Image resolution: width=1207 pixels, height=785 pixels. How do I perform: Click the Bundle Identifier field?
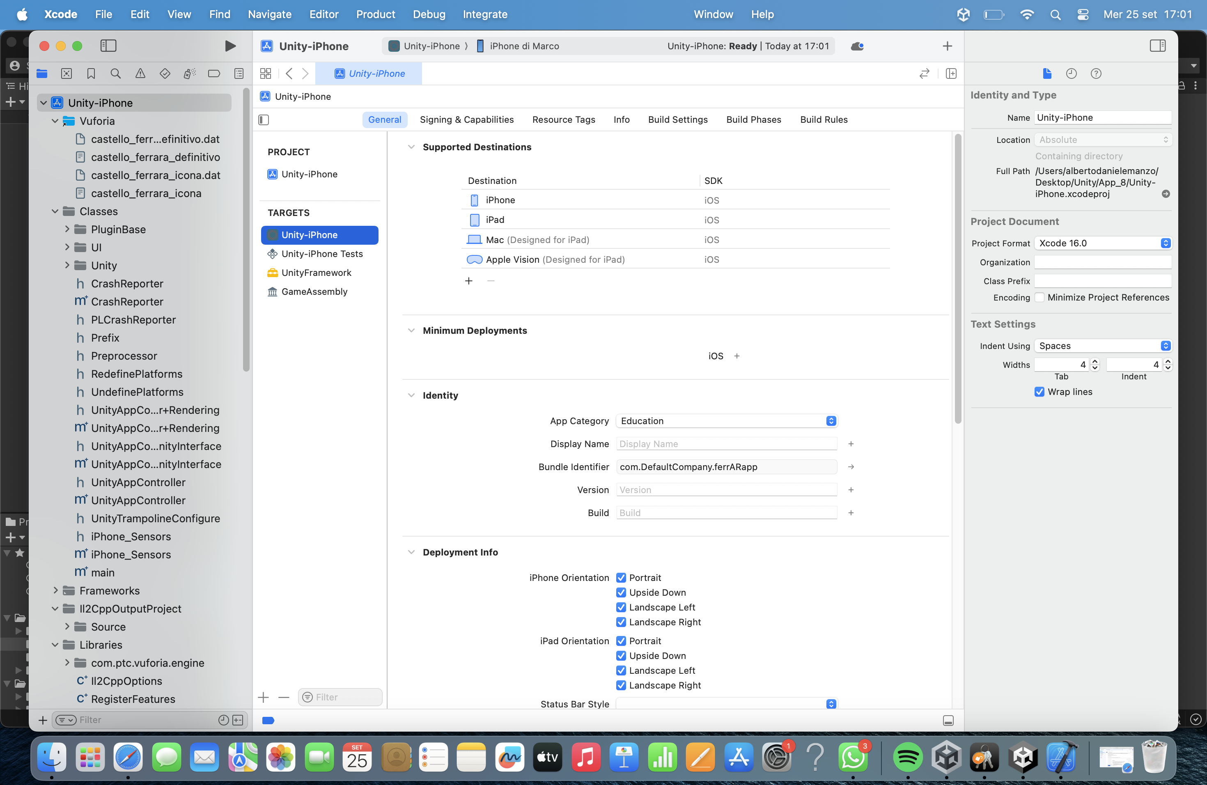coord(726,467)
